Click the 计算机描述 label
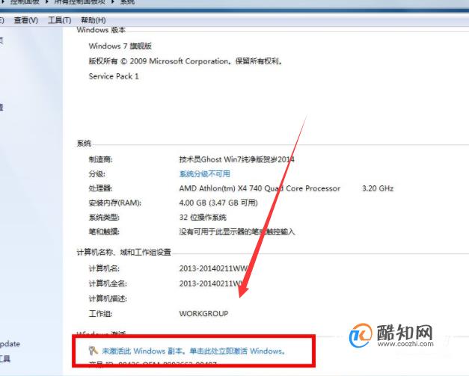The height and width of the screenshot is (376, 469). [108, 298]
